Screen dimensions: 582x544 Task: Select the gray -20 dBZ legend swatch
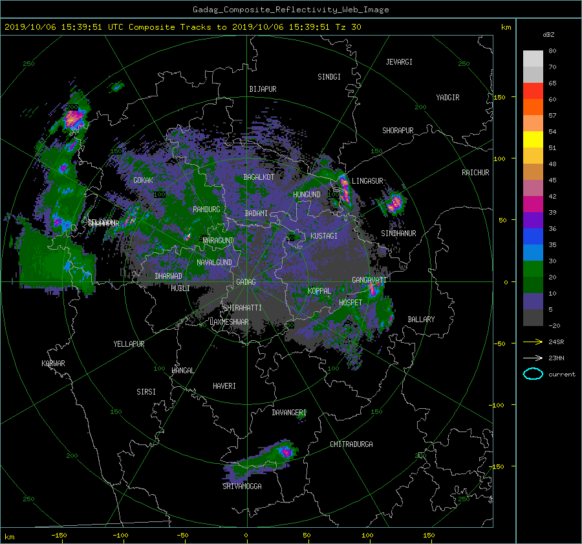click(533, 318)
